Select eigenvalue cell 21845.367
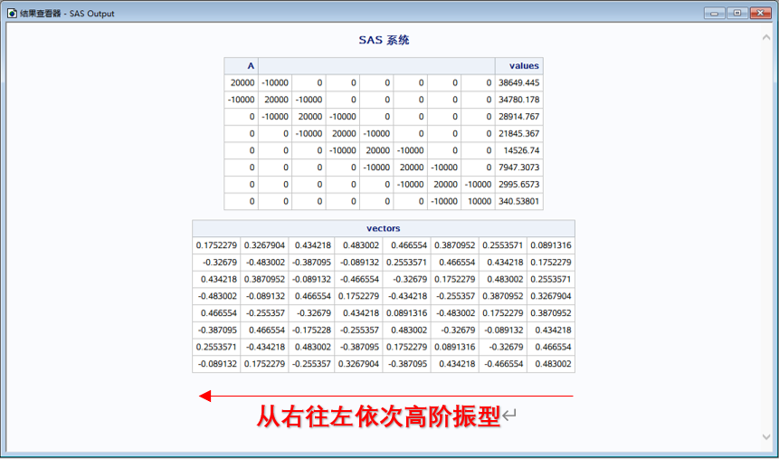The height and width of the screenshot is (459, 779). (518, 133)
